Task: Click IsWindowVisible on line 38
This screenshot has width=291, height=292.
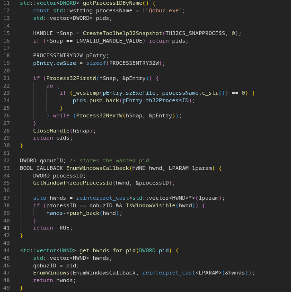Action: [x=150, y=205]
